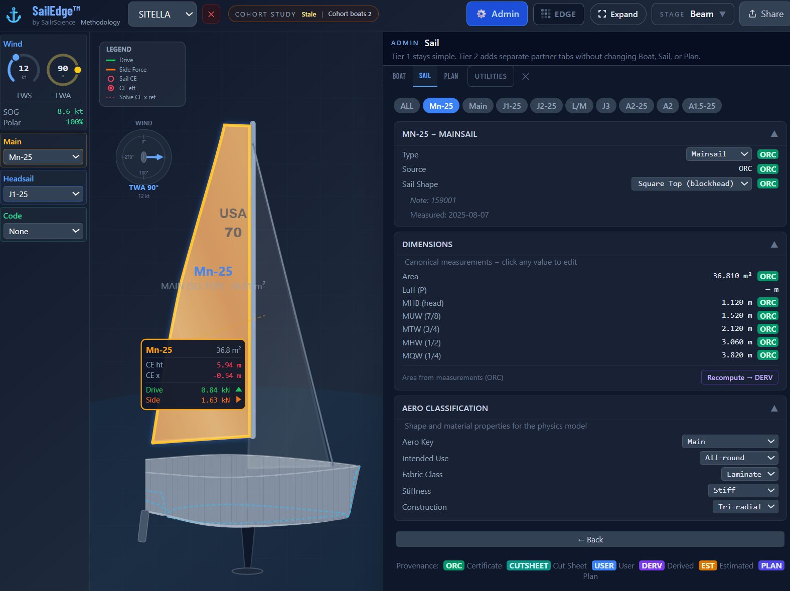The image size is (790, 591).
Task: Click the ORC badge beside MTW (3/4)
Action: (768, 329)
